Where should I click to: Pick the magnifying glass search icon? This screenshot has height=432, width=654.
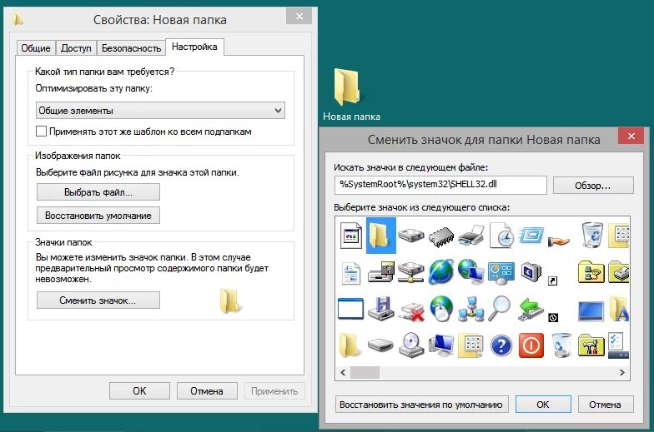pyautogui.click(x=500, y=308)
